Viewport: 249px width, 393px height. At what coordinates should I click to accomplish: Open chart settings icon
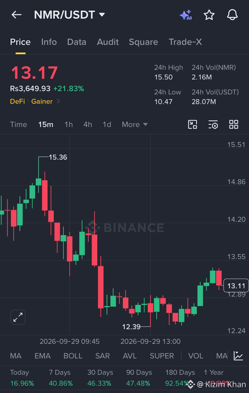pos(213,124)
